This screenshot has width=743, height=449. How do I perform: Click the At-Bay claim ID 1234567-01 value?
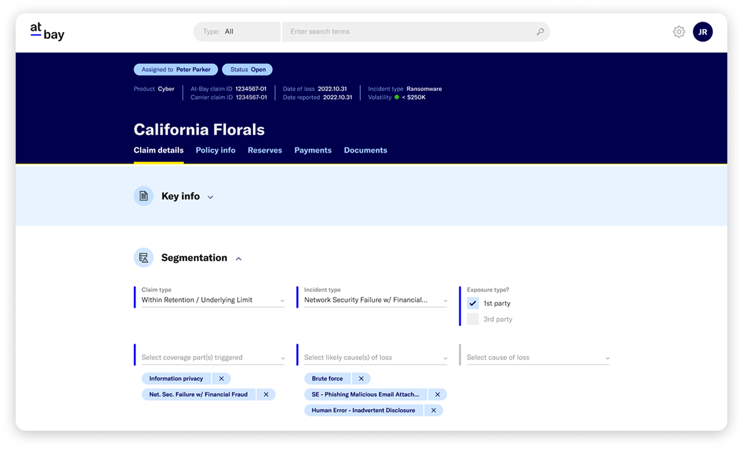pyautogui.click(x=250, y=89)
